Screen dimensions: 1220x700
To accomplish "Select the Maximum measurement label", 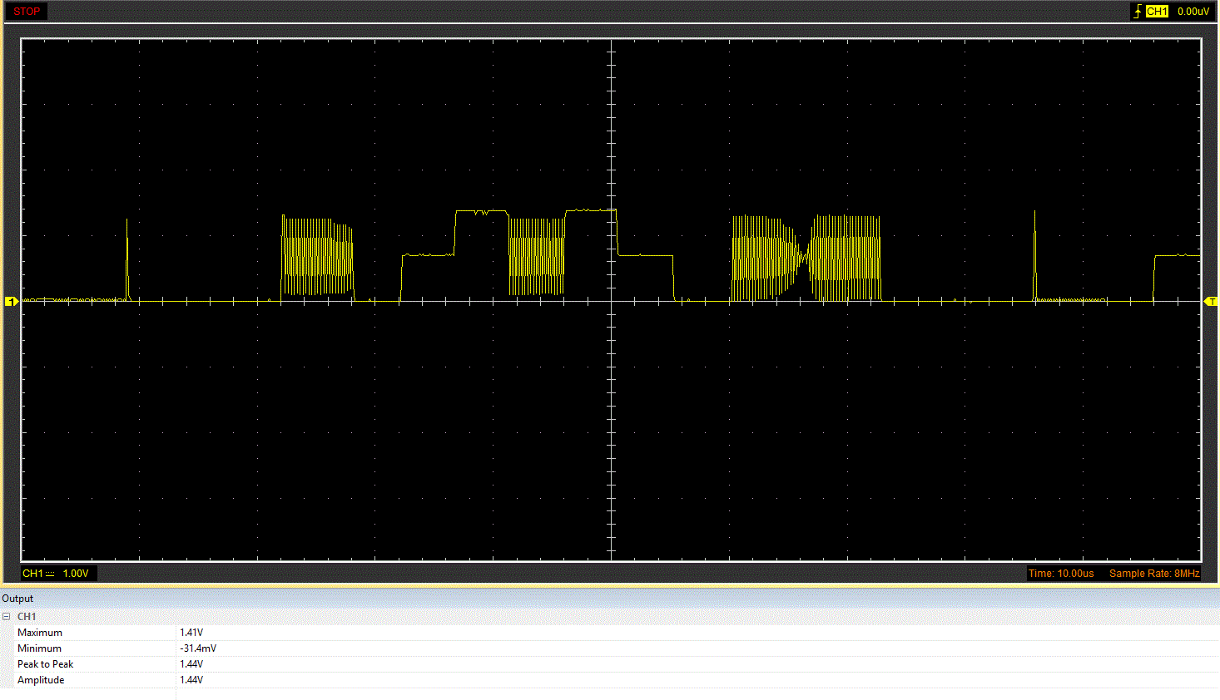I will 40,633.
